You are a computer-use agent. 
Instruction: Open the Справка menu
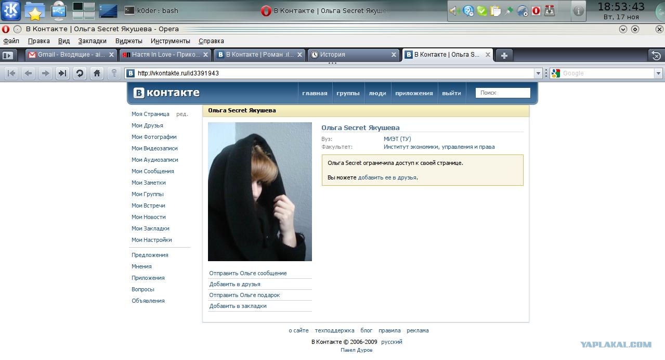211,41
